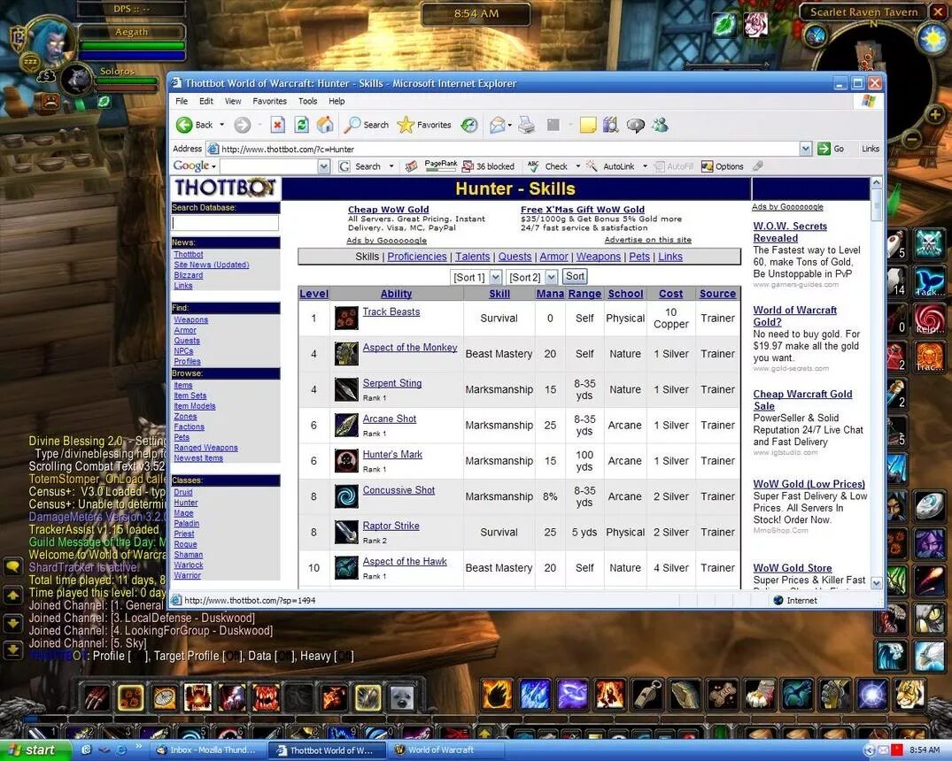This screenshot has height=761, width=952.
Task: Open the Edit menu
Action: click(206, 102)
